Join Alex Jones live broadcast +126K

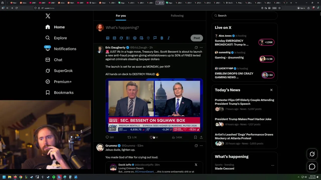tap(266, 42)
